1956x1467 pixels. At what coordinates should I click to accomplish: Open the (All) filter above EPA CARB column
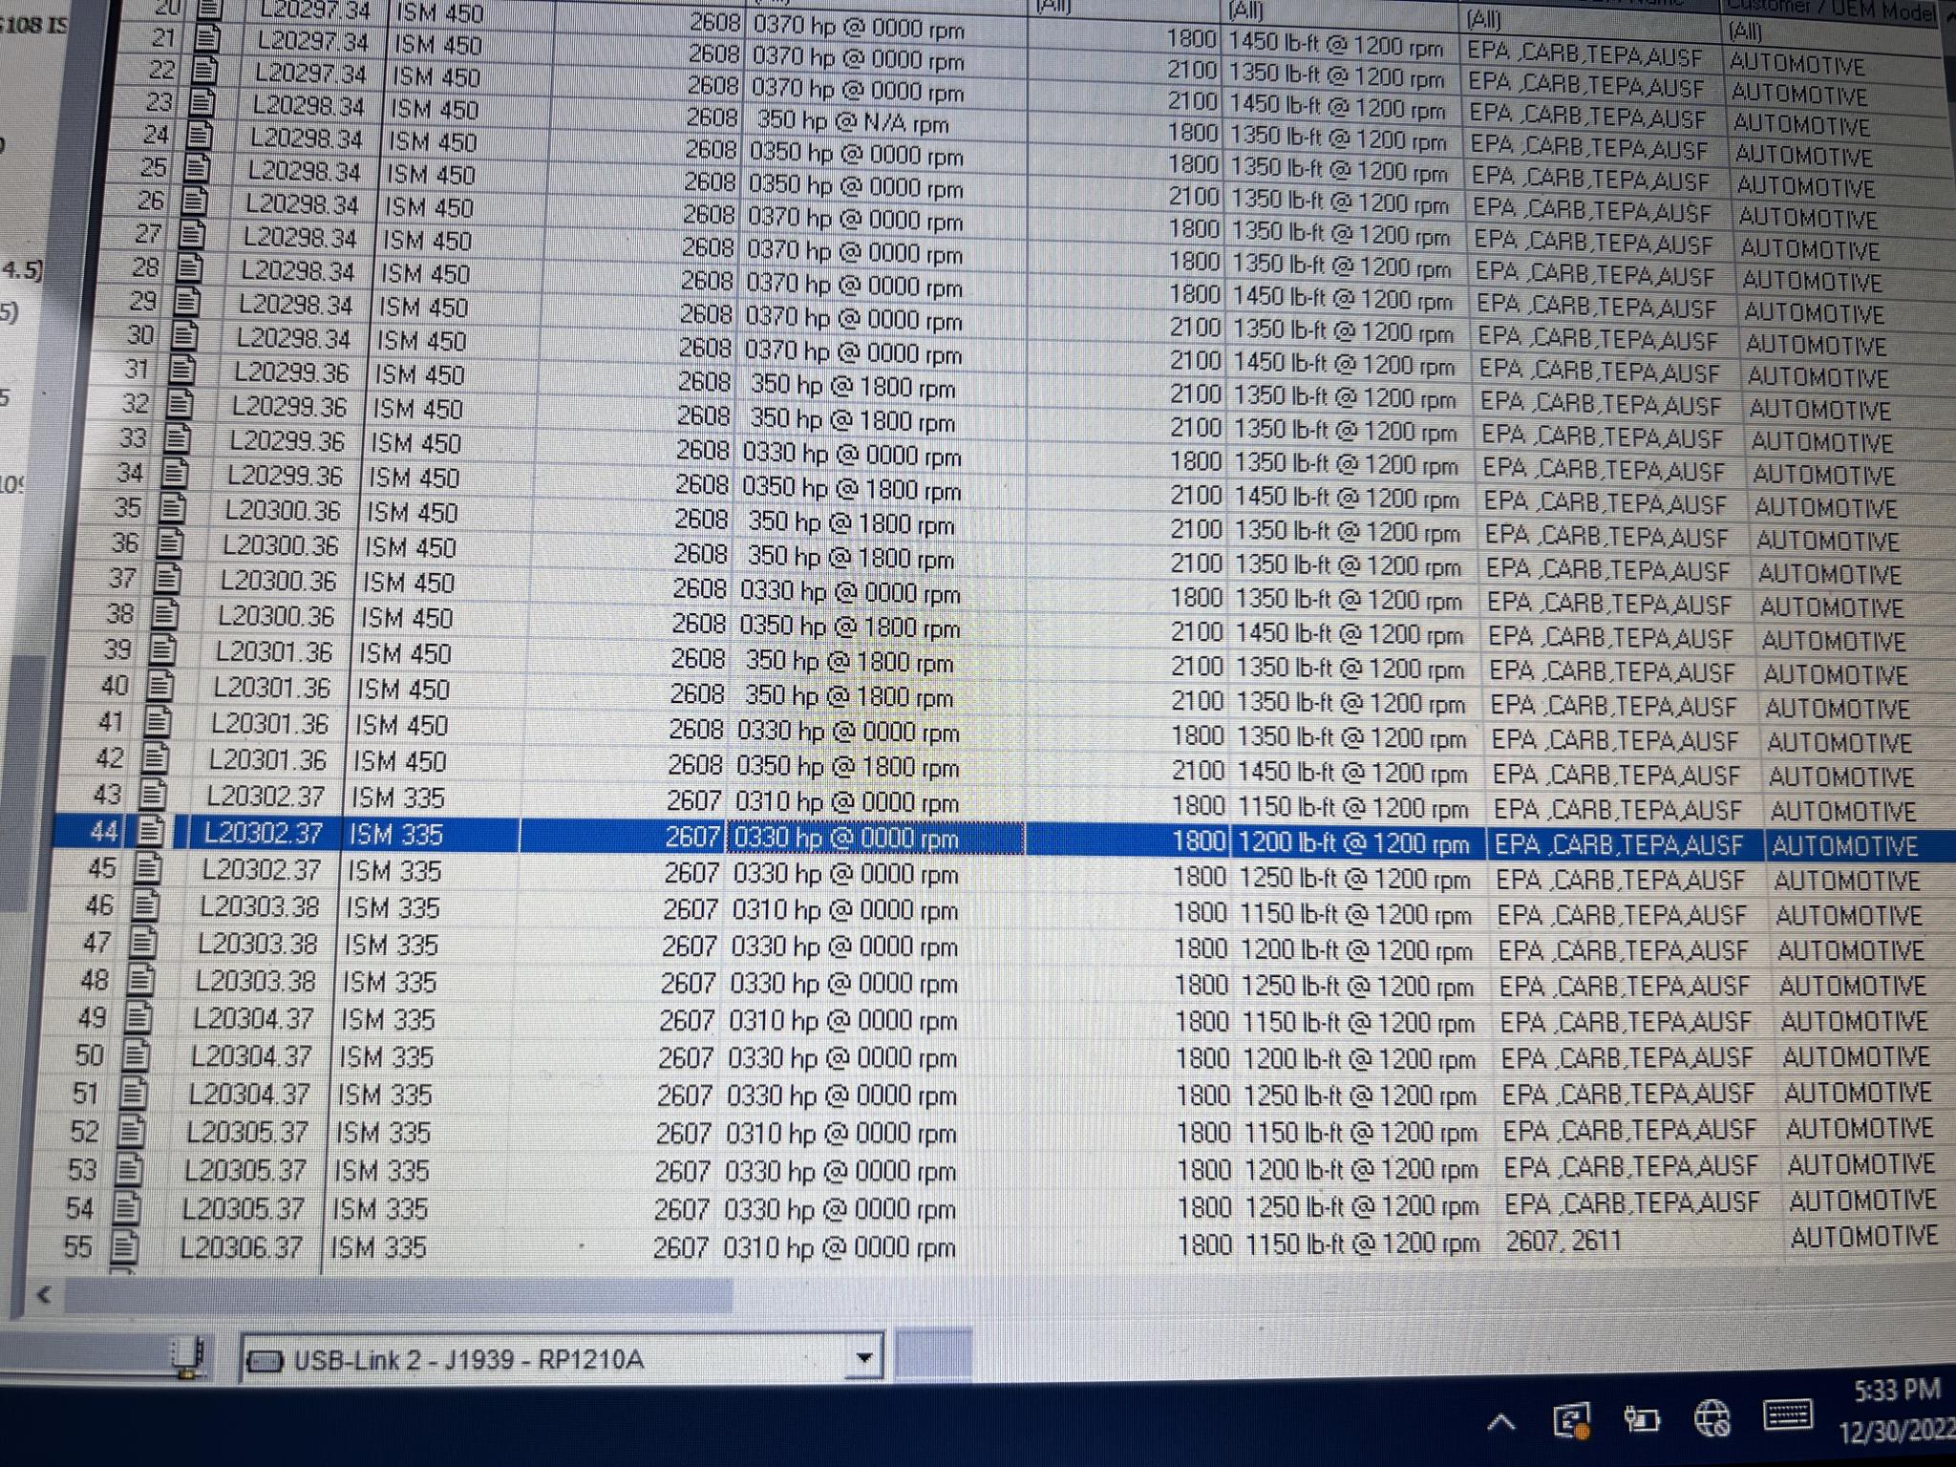tap(1483, 19)
